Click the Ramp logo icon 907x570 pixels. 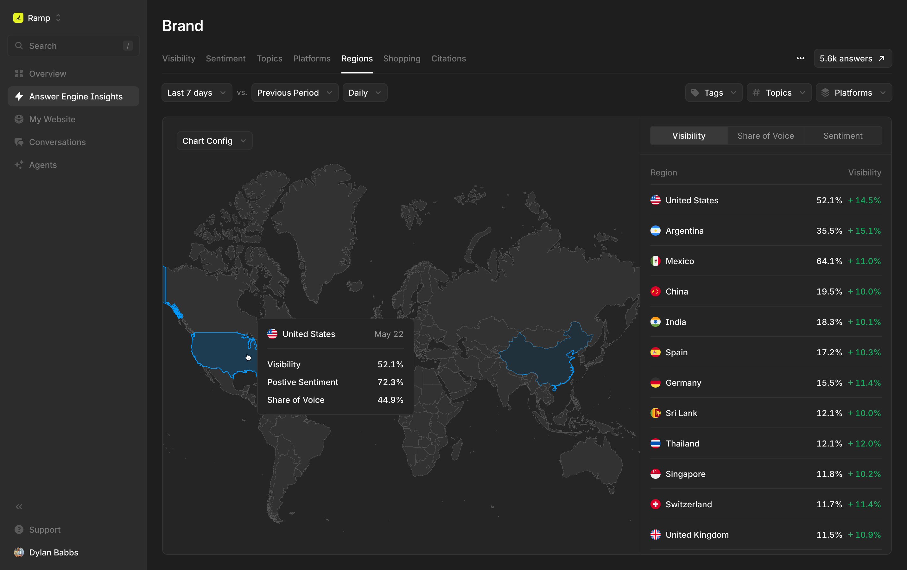[18, 18]
